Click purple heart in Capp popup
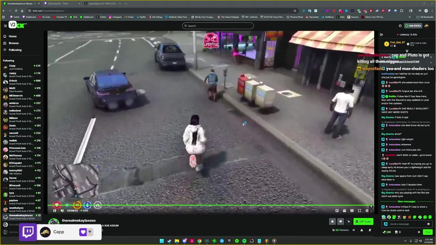 pyautogui.click(x=83, y=232)
